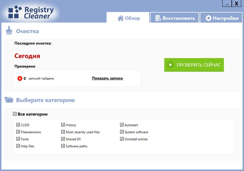Disable Uninstall entries scanning
This screenshot has width=244, height=171.
coord(122,139)
